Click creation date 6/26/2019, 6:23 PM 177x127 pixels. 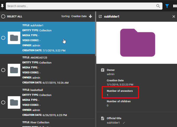(x=55, y=115)
